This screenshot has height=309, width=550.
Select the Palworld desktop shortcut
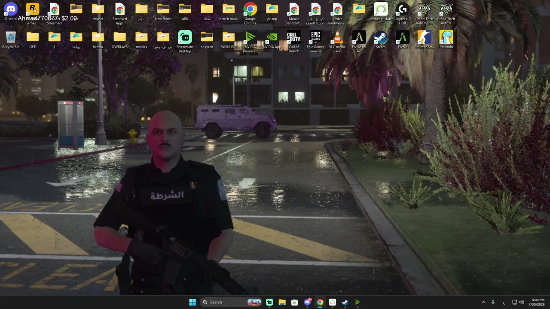(x=446, y=40)
